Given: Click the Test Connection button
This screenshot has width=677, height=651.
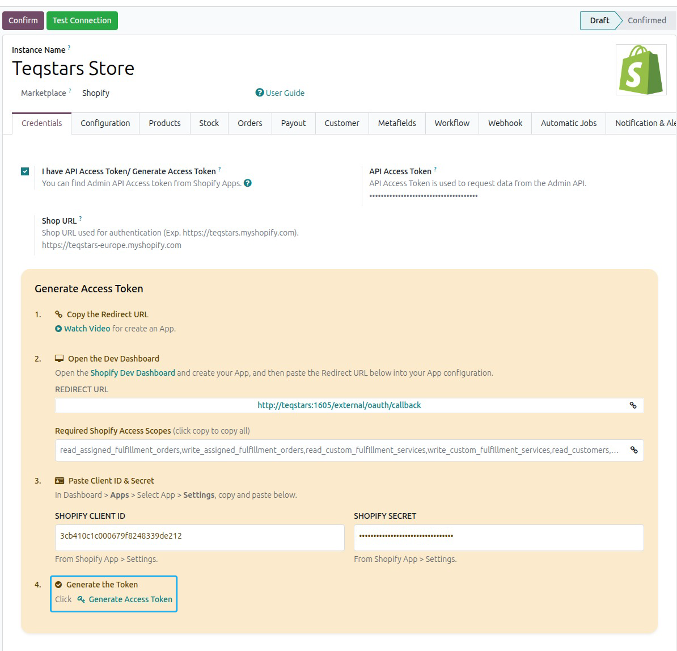Looking at the screenshot, I should [82, 20].
